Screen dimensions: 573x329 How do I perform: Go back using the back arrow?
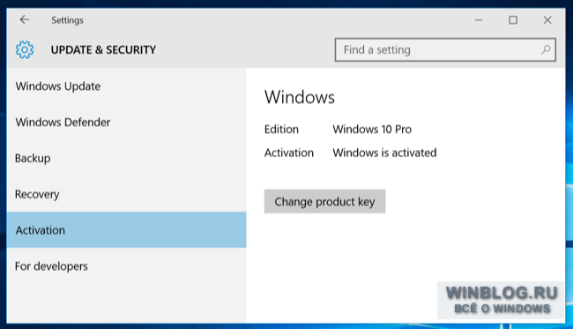25,19
